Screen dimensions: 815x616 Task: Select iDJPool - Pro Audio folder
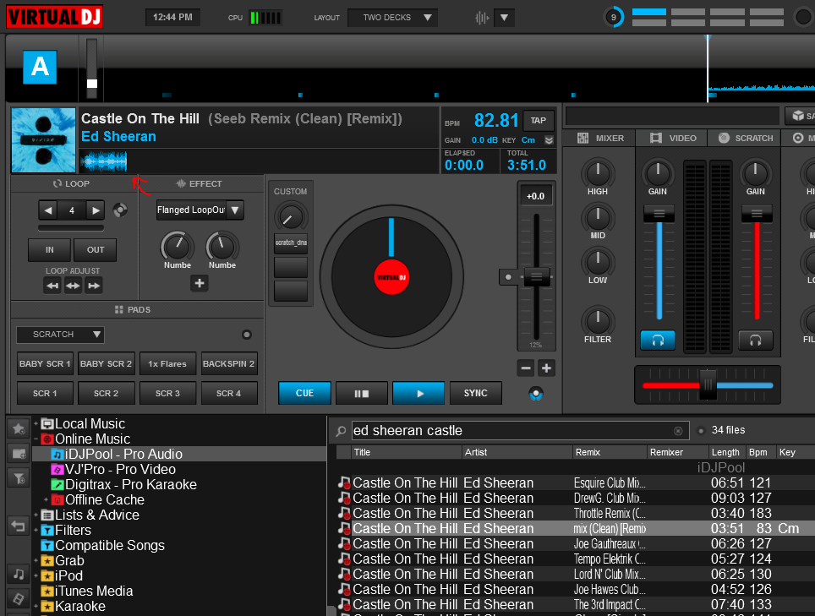(x=178, y=454)
